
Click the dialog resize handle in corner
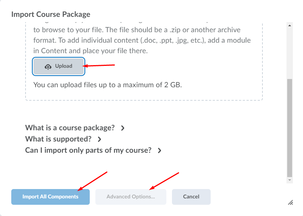(290, 203)
